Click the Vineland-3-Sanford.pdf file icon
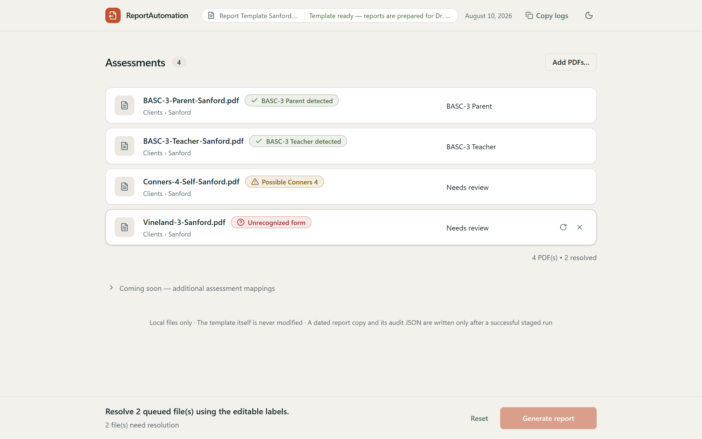 (124, 227)
